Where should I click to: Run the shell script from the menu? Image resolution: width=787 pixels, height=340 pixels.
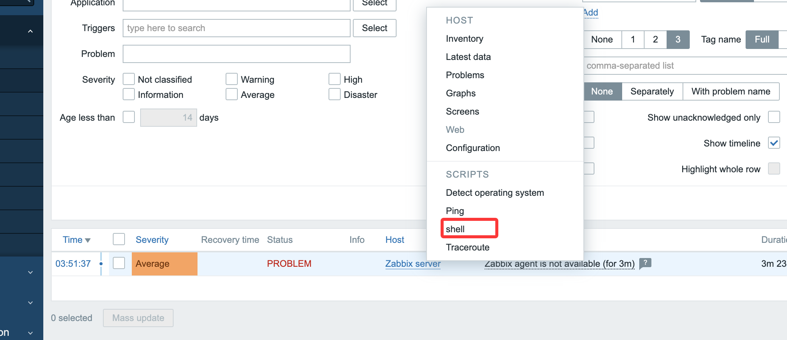point(455,229)
